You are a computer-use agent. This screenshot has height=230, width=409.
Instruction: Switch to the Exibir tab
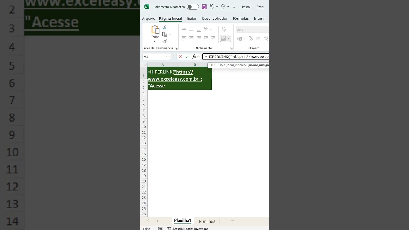pyautogui.click(x=192, y=19)
